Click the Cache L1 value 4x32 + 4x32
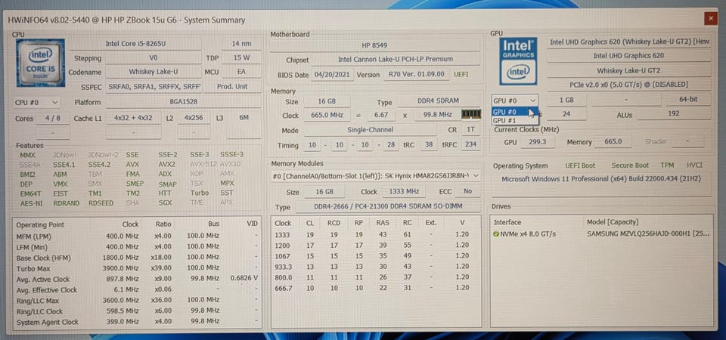This screenshot has width=726, height=340. coord(133,118)
